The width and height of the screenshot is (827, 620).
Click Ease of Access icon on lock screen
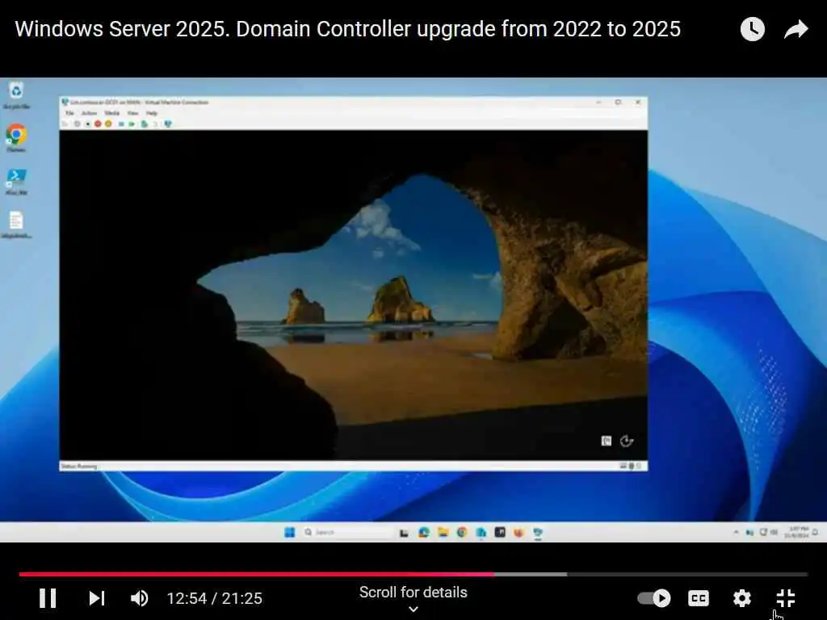(627, 441)
